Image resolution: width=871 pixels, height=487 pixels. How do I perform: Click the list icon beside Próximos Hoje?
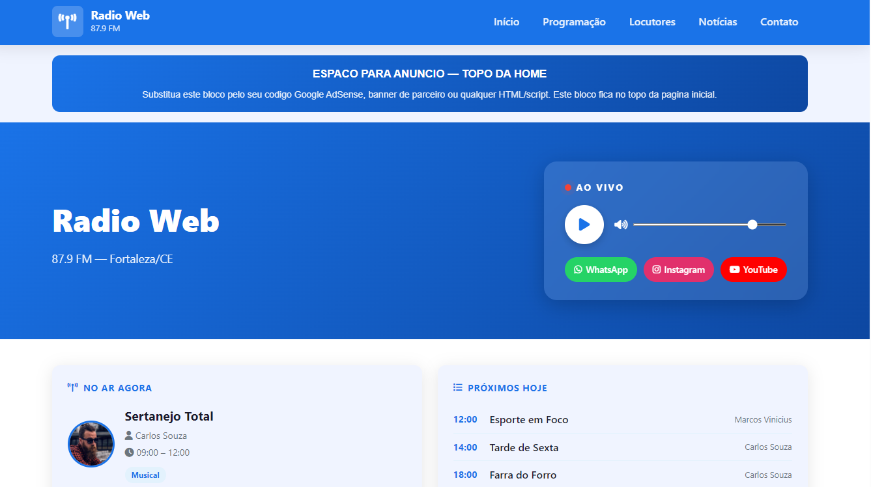click(457, 388)
